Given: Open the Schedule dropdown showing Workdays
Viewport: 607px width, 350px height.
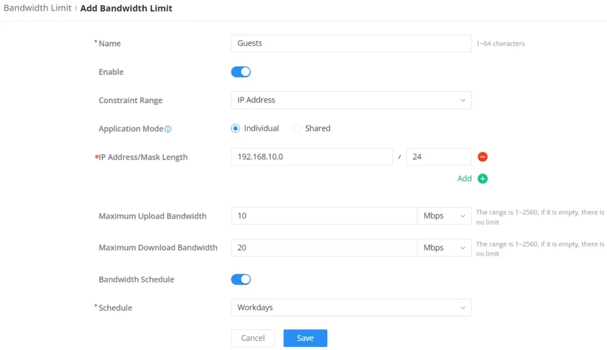Looking at the screenshot, I should coord(351,307).
